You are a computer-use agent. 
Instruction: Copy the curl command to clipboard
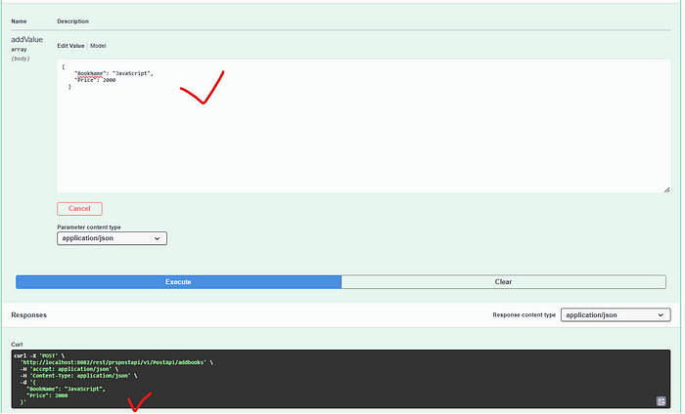(662, 400)
